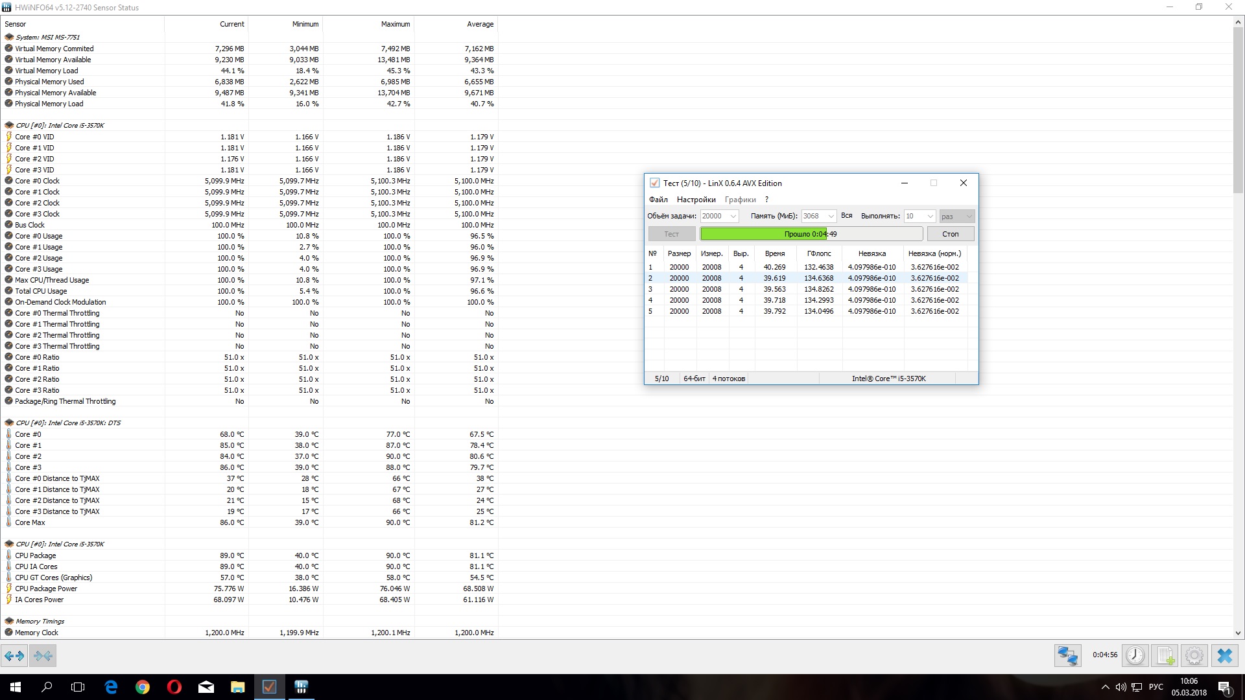Open the Файл menu in LinX
Screen dimensions: 1245x700
[x=658, y=200]
